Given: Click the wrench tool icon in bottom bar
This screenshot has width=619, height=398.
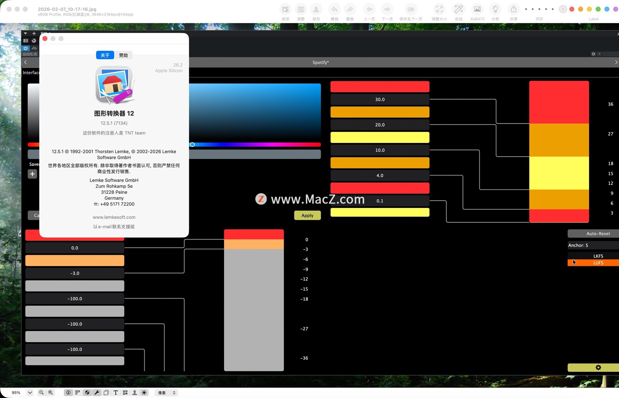Looking at the screenshot, I should pyautogui.click(x=97, y=393).
